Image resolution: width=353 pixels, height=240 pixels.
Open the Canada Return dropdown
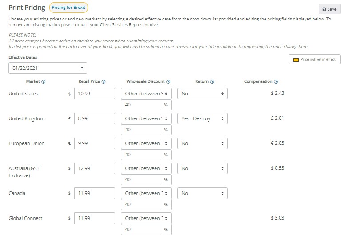click(x=202, y=194)
